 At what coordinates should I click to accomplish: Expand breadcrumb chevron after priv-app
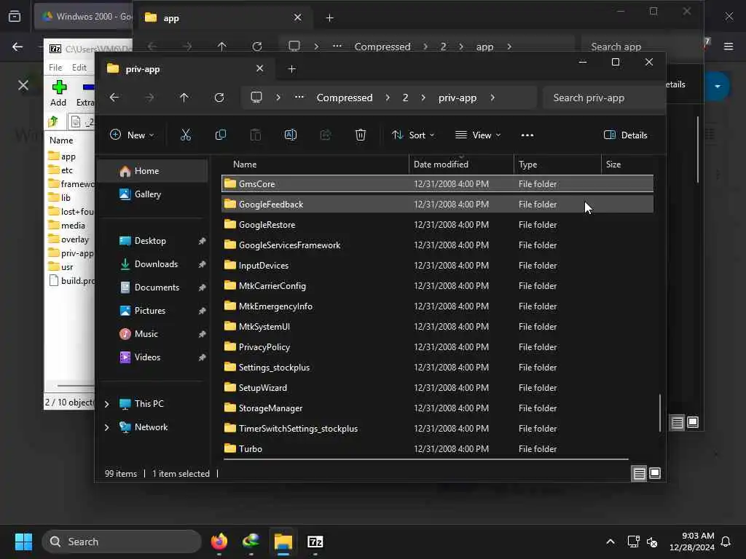[492, 98]
